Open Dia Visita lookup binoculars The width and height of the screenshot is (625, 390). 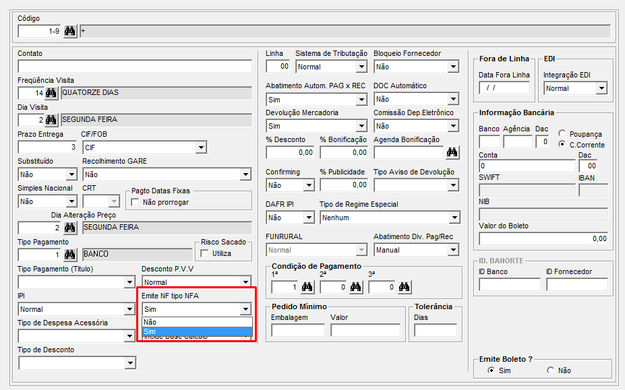[51, 119]
